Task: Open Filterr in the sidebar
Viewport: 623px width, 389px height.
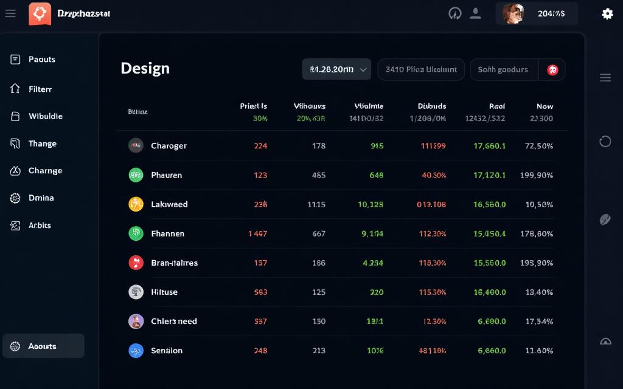Action: click(x=40, y=89)
